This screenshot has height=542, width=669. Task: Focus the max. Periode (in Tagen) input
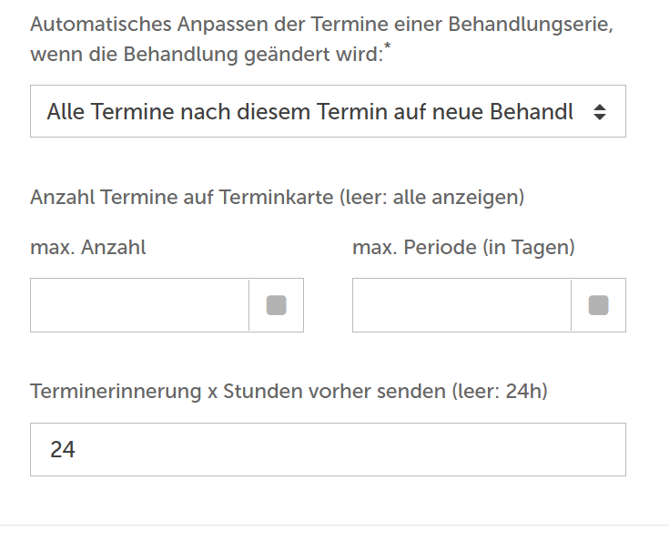[x=461, y=305]
